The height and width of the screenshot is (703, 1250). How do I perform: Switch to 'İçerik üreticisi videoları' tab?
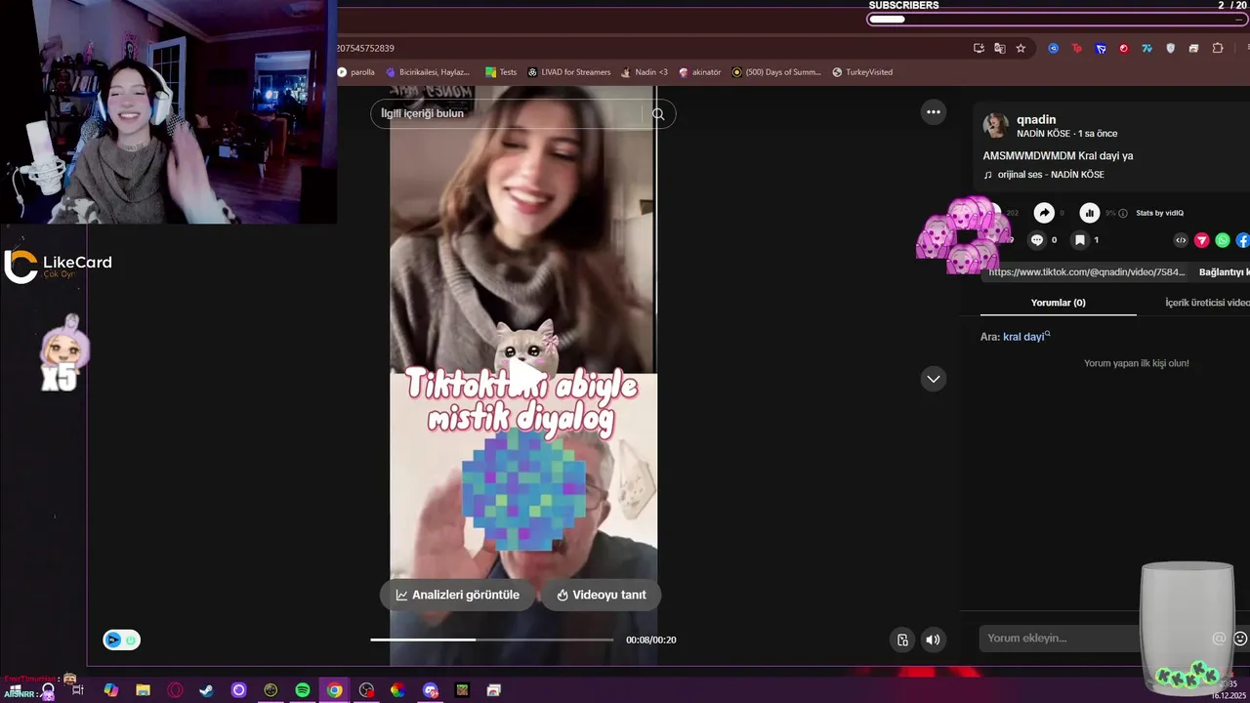click(x=1207, y=303)
